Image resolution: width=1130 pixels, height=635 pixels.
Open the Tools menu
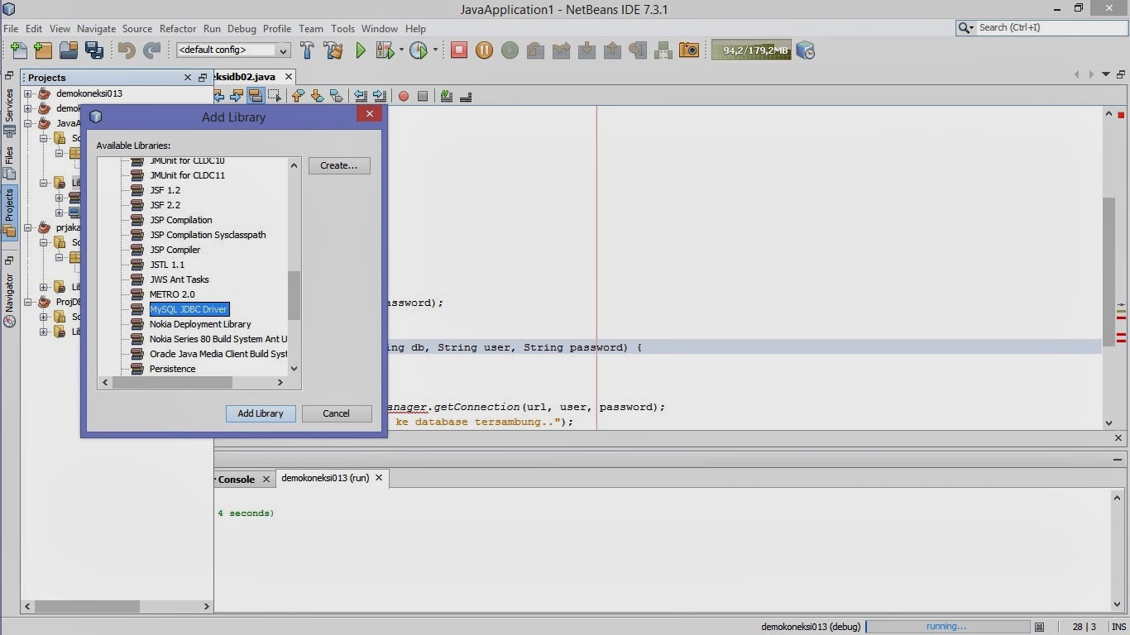[342, 28]
